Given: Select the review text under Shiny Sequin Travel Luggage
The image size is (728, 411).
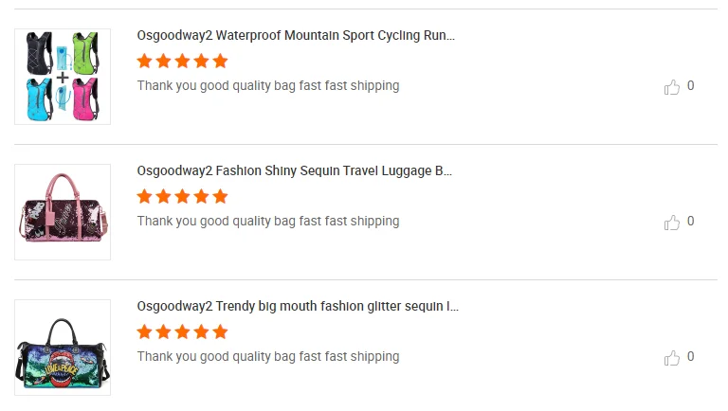Looking at the screenshot, I should (x=267, y=222).
